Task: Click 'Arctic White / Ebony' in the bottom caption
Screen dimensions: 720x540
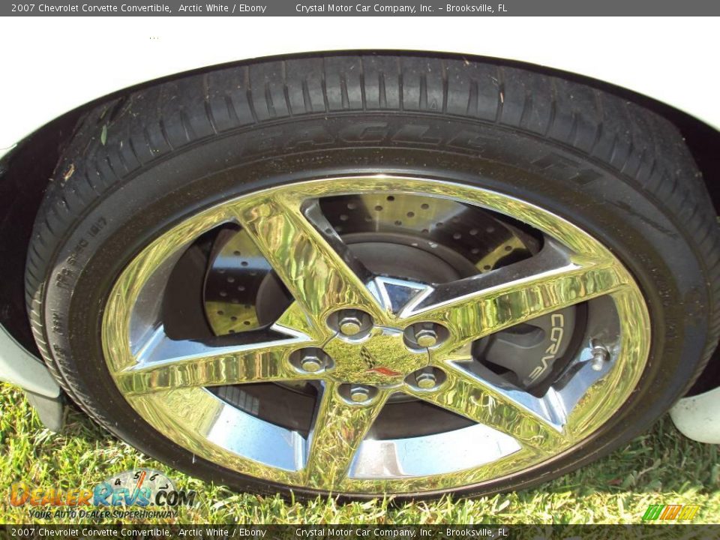Action: click(222, 532)
